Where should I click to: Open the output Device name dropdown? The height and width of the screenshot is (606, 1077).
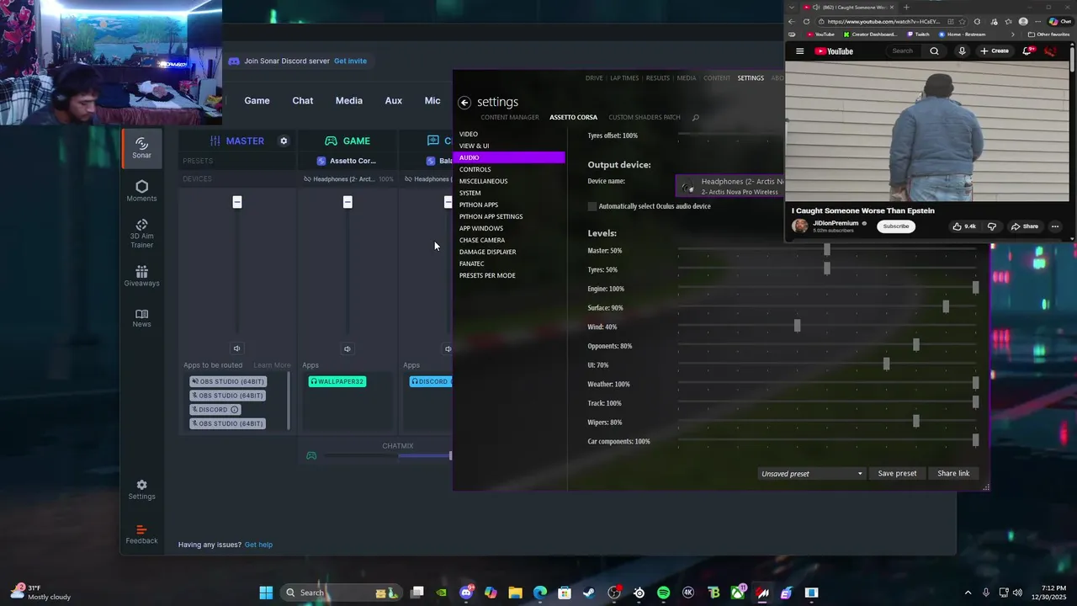click(x=730, y=186)
